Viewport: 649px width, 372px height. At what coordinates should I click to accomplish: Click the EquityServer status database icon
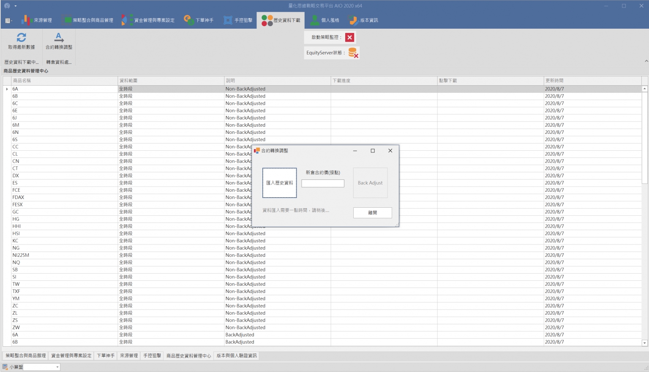click(353, 53)
